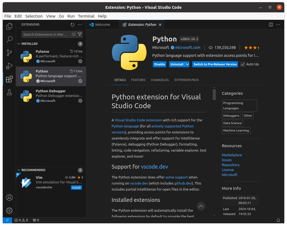Split the editor to the right
This screenshot has height=226, width=287.
[x=271, y=25]
